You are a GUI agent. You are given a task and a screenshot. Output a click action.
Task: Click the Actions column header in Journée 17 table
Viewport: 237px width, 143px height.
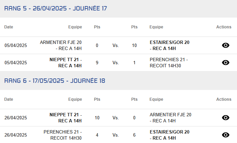[x=224, y=27]
